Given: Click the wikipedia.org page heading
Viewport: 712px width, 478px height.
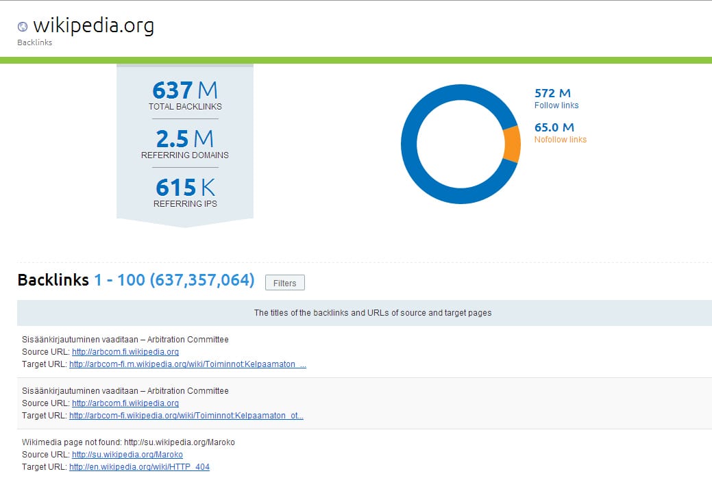Looking at the screenshot, I should coord(94,25).
